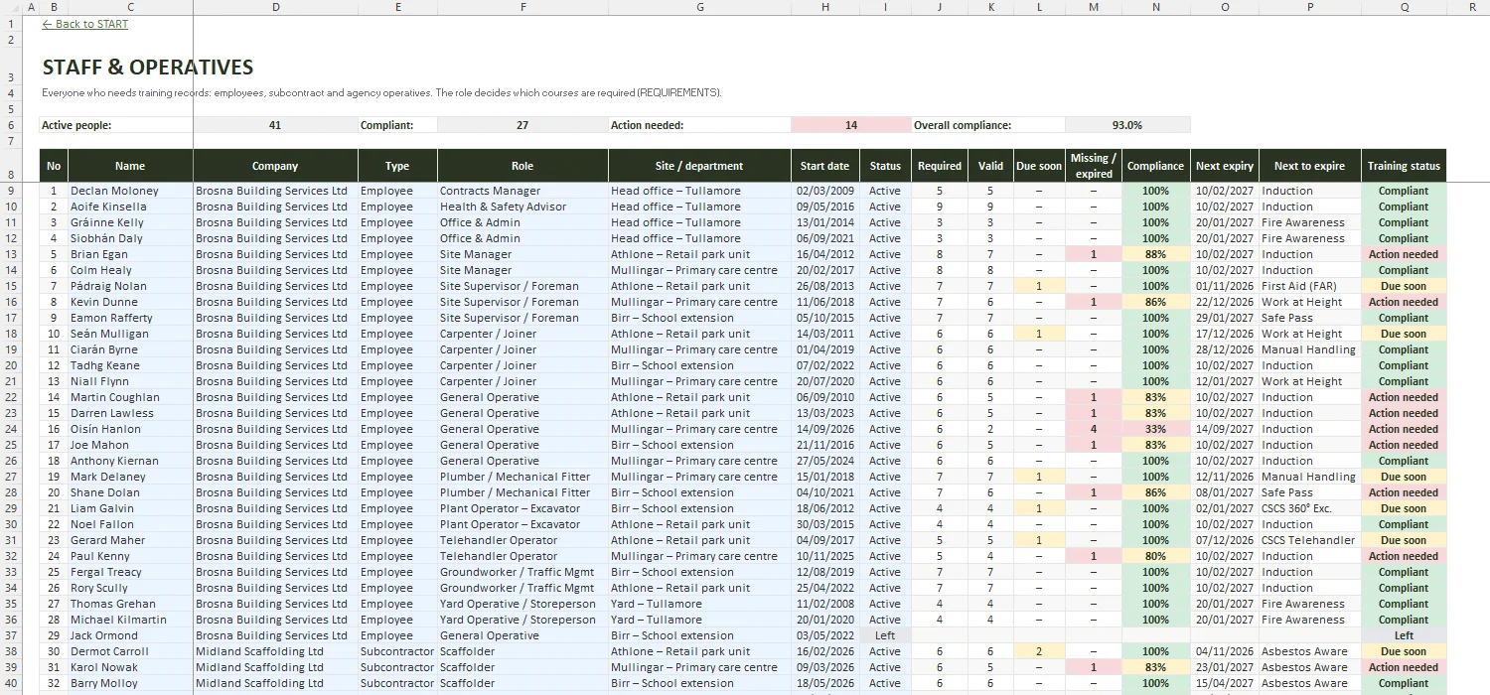Click the Contracts Manager role cell

[x=522, y=191]
